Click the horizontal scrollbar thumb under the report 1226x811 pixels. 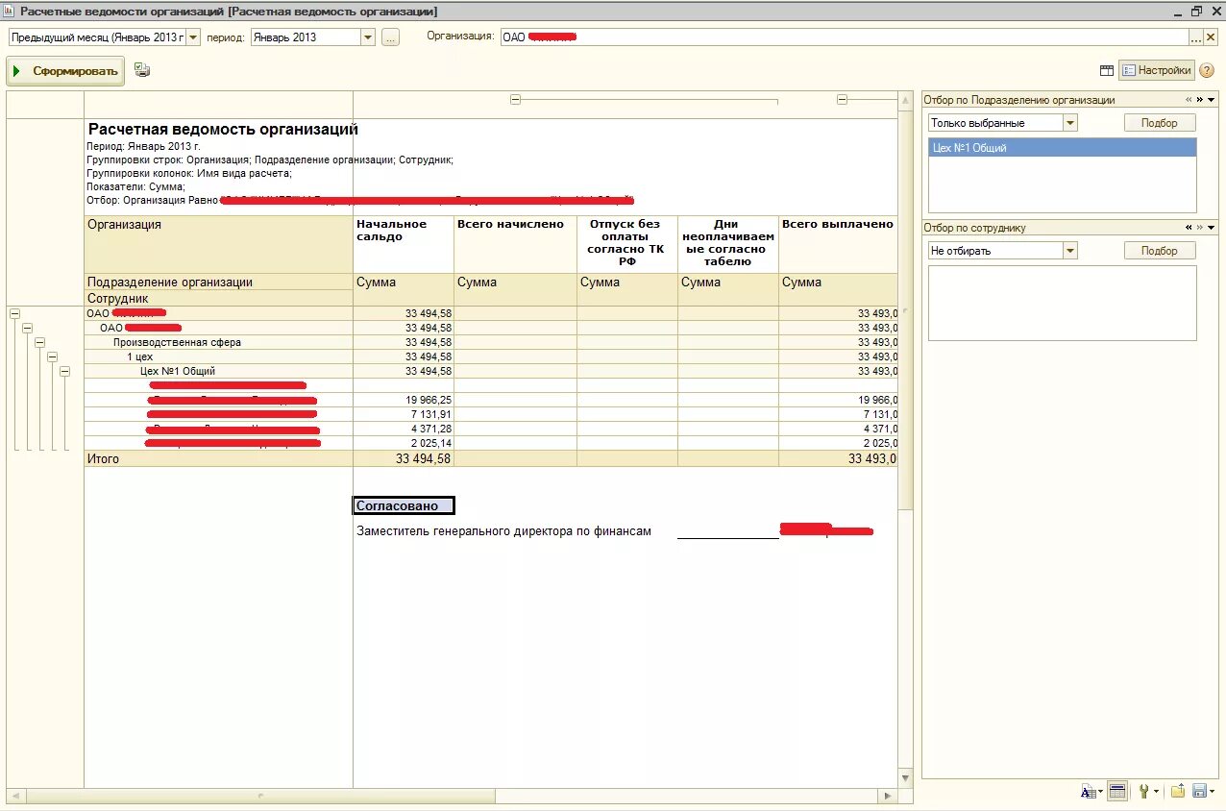tap(259, 796)
